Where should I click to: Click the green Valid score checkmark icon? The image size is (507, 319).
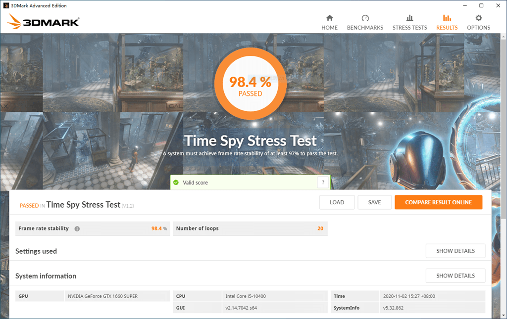(x=176, y=182)
